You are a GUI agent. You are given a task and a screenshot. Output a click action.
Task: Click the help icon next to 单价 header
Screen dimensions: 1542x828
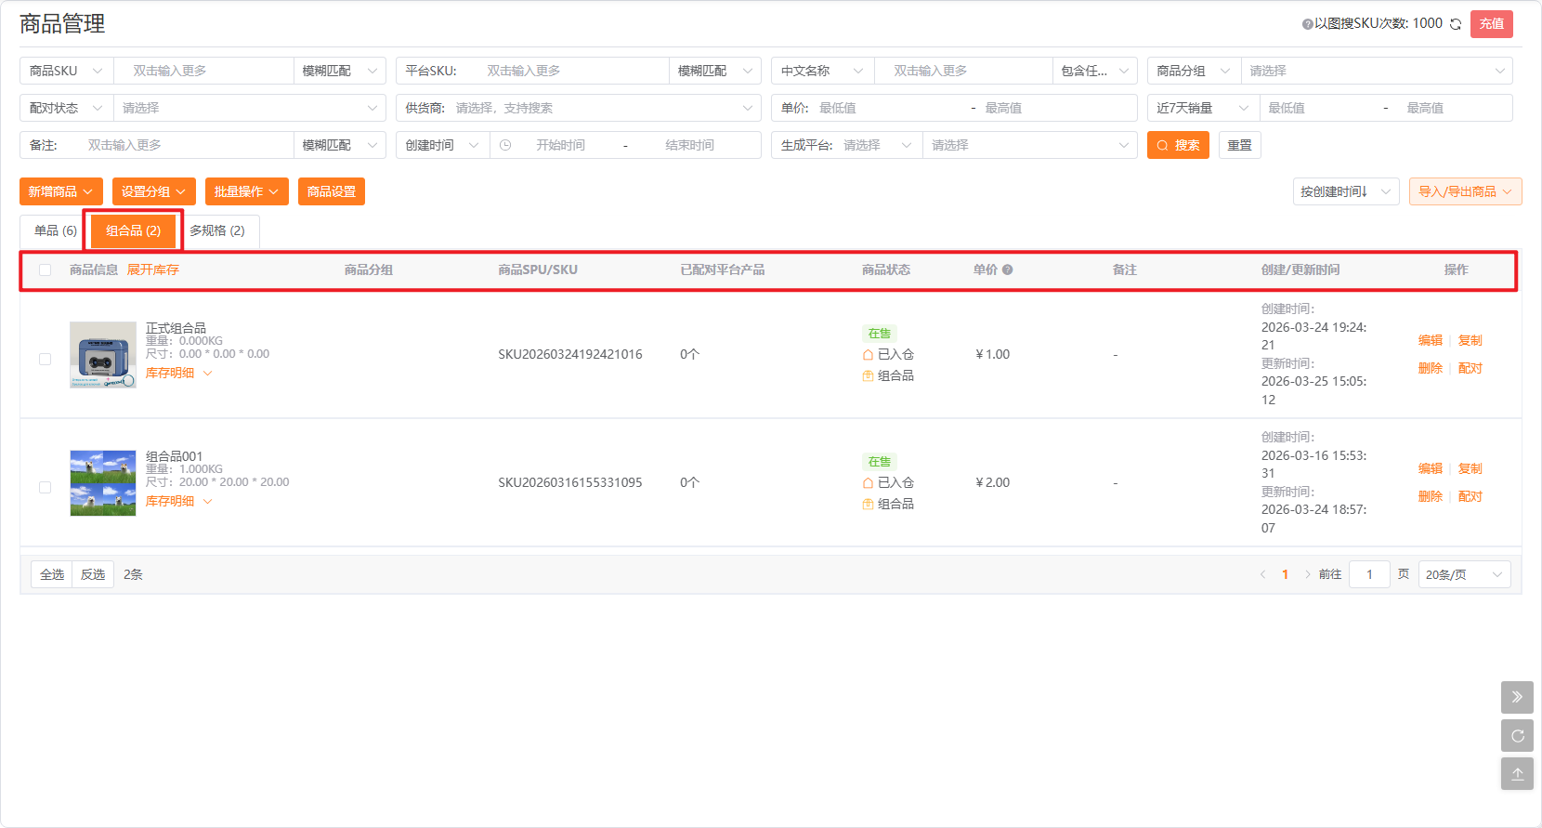tap(1008, 270)
